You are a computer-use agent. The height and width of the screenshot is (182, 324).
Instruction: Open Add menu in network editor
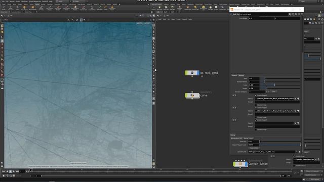tap(160, 19)
